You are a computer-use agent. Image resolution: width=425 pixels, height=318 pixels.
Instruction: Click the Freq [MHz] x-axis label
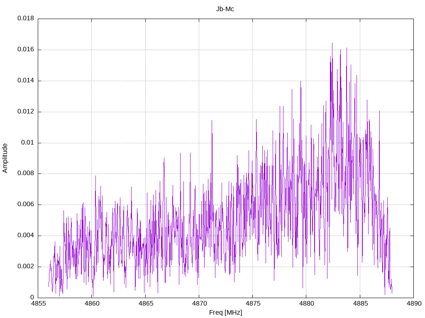click(225, 313)
